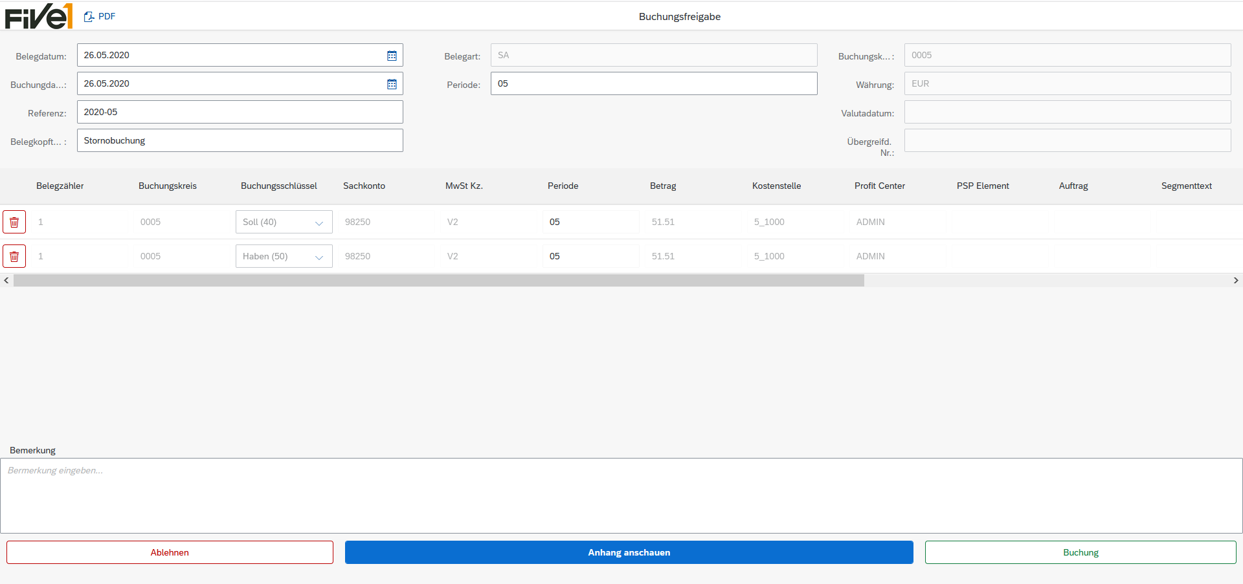Click the Belegzähler column header

pos(60,186)
